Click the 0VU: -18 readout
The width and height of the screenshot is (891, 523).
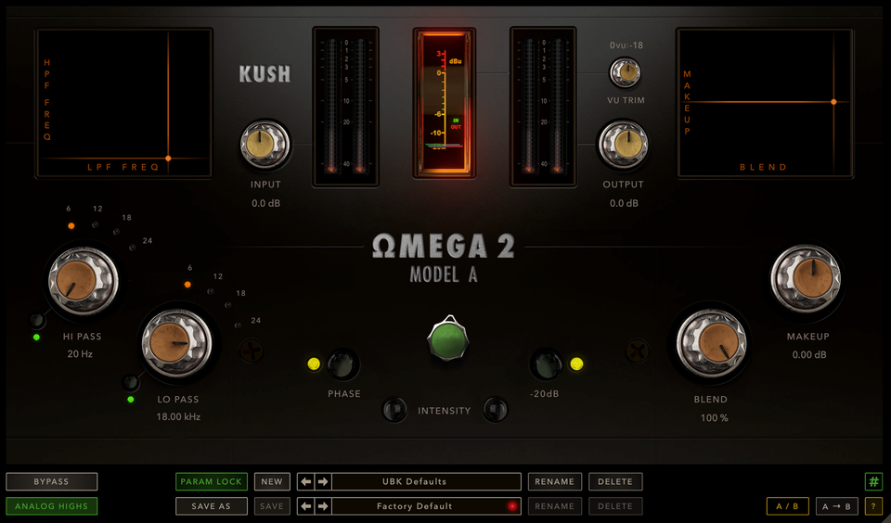click(x=626, y=45)
